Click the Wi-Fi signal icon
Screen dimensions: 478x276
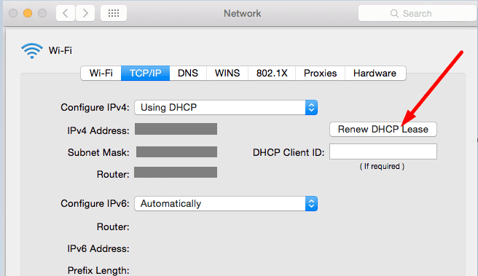(x=32, y=50)
